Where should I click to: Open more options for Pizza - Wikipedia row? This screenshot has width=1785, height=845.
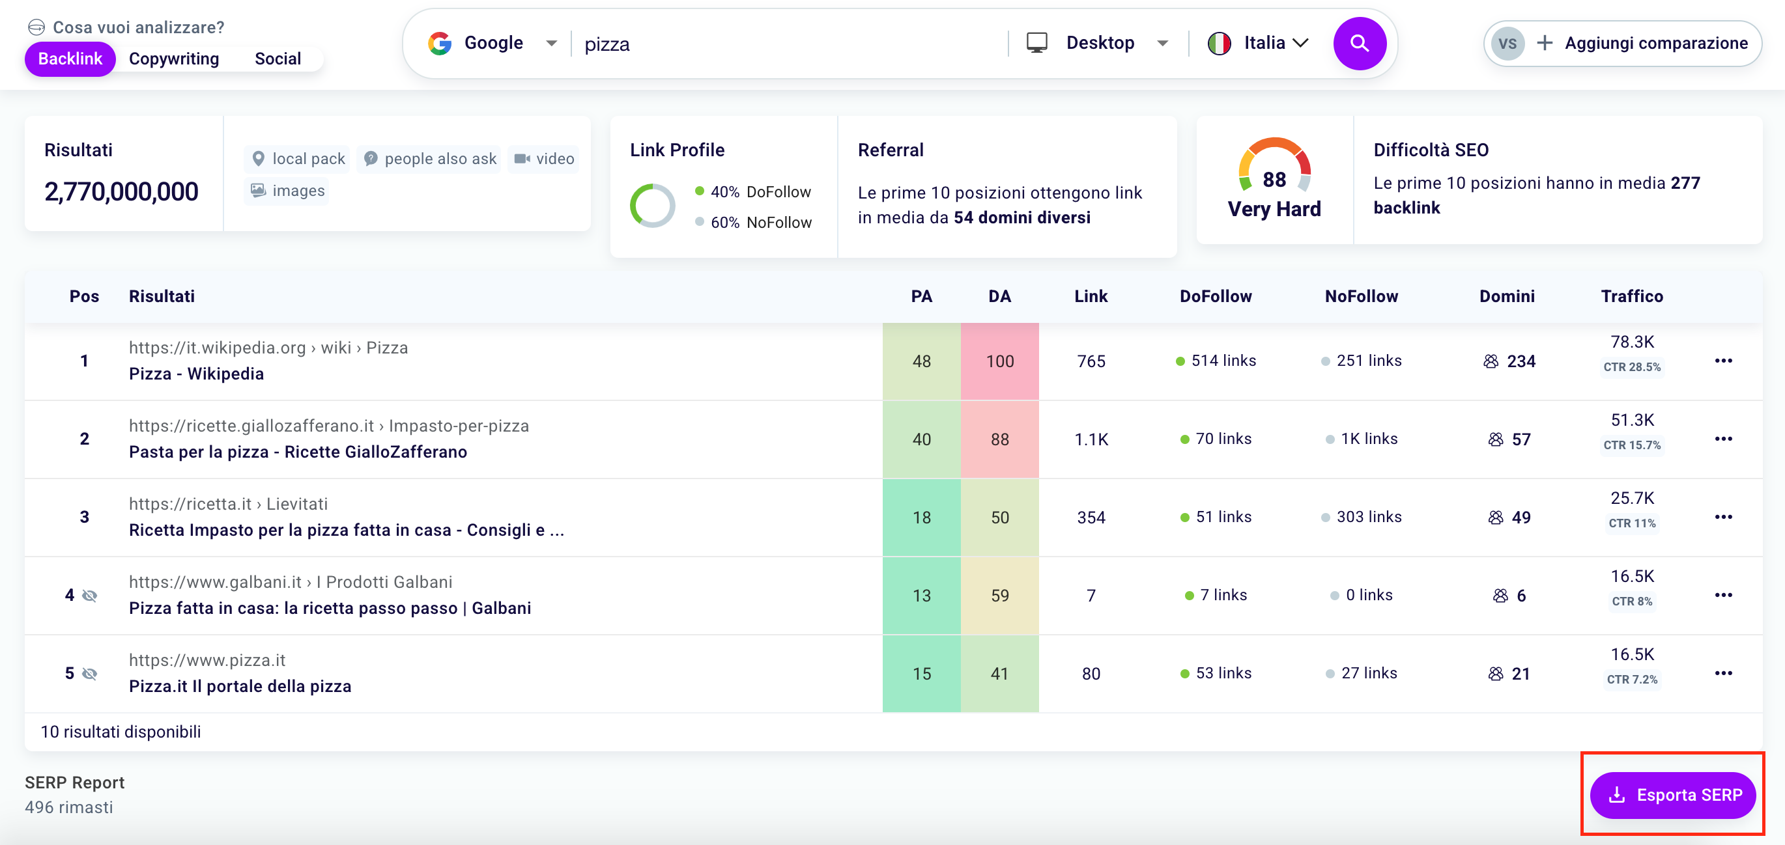pyautogui.click(x=1722, y=361)
